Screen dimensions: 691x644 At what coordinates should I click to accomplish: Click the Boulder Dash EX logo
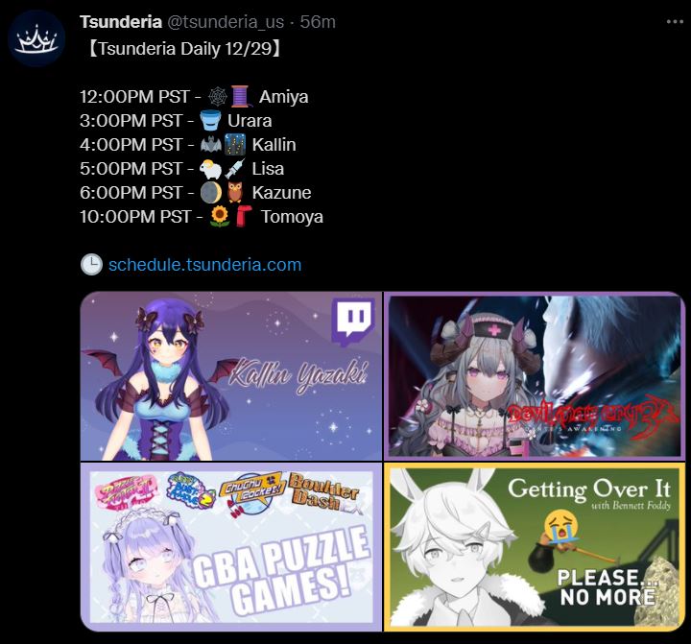click(x=326, y=494)
